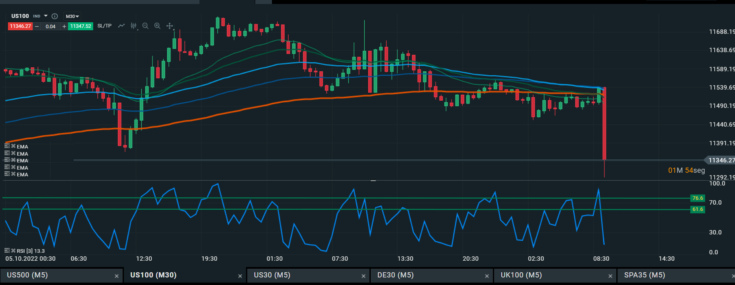Close the US500 (M5) chart tab
Screen dimensions: 735x285
click(x=117, y=276)
